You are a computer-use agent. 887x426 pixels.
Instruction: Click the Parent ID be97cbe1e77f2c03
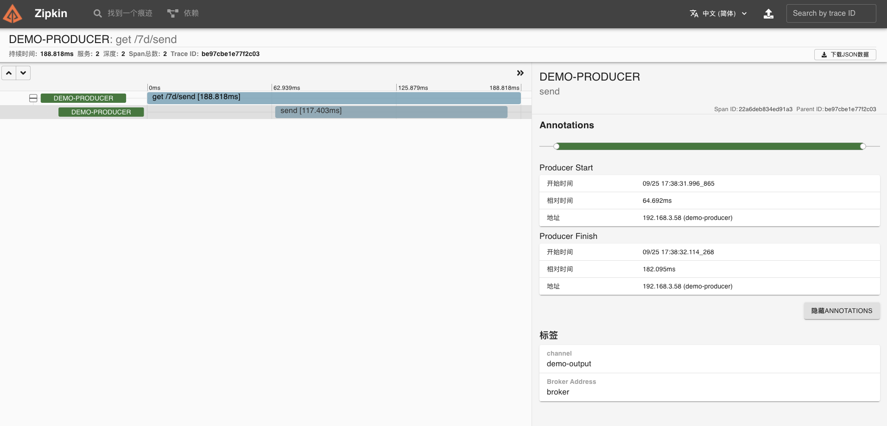pyautogui.click(x=850, y=109)
